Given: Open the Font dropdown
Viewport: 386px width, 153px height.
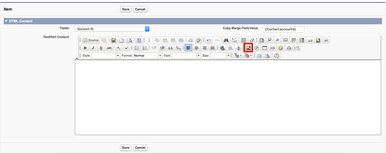Looking at the screenshot, I should (186, 55).
